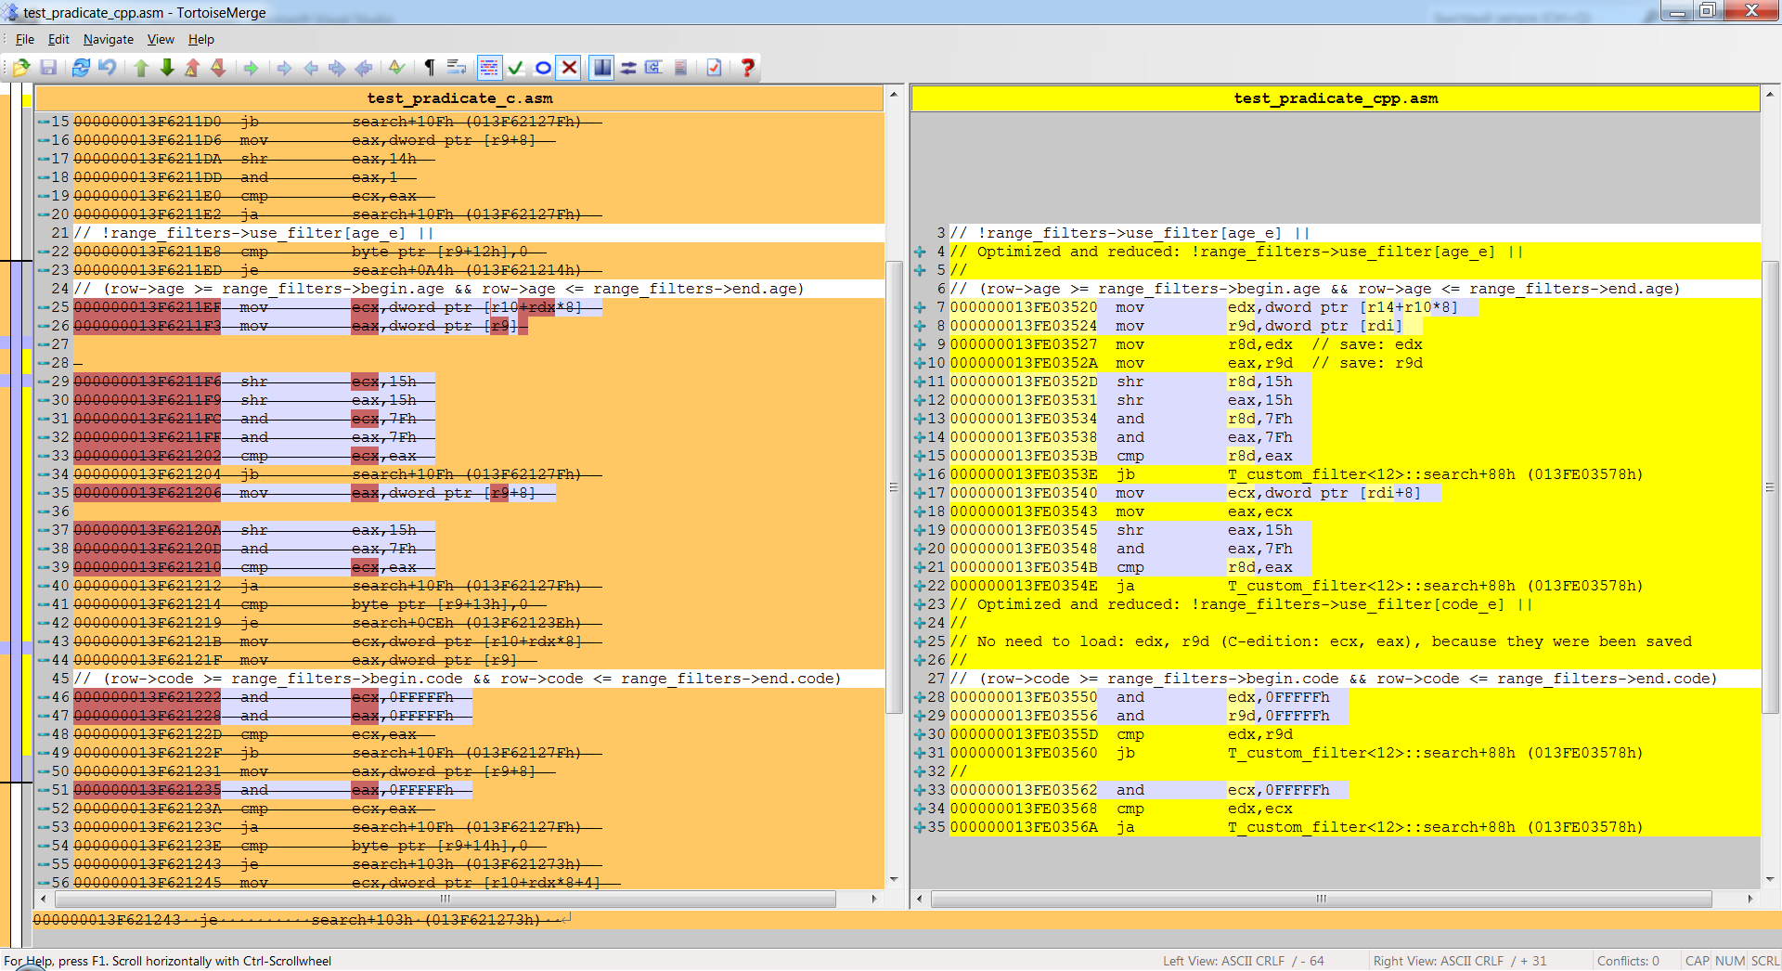This screenshot has height=971, width=1782.
Task: Click test_pradicate_c.asm left pane header
Action: pyautogui.click(x=459, y=98)
